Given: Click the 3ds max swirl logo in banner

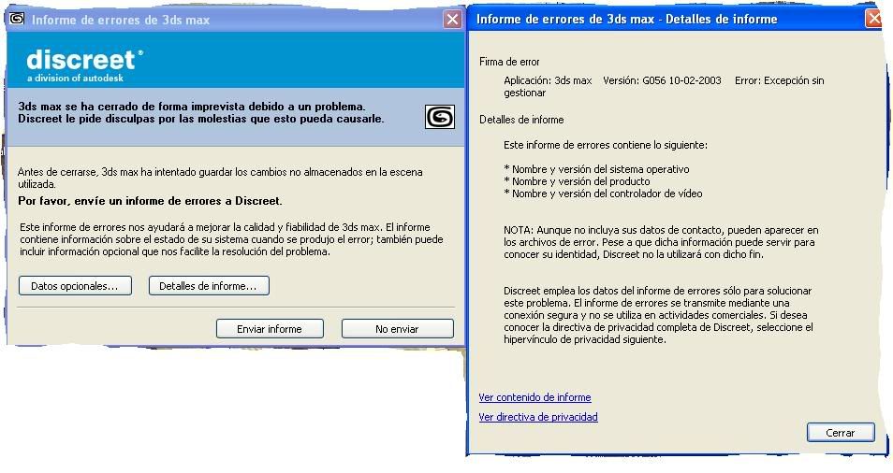Looking at the screenshot, I should pos(440,117).
